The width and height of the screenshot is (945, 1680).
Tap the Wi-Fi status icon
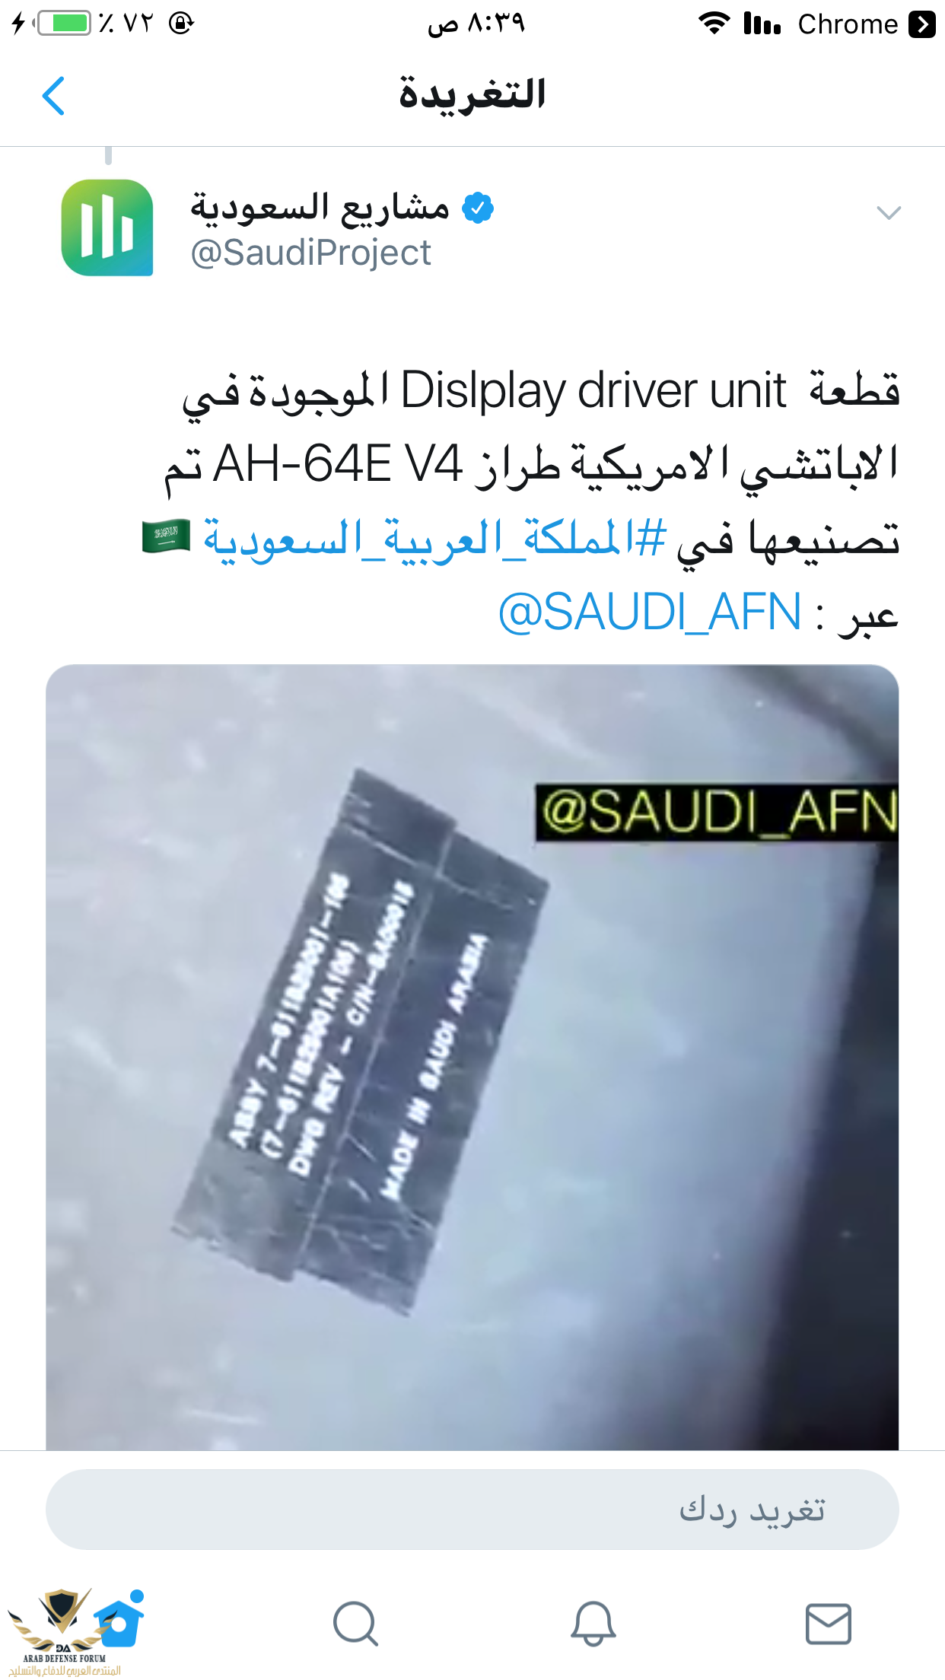click(714, 24)
